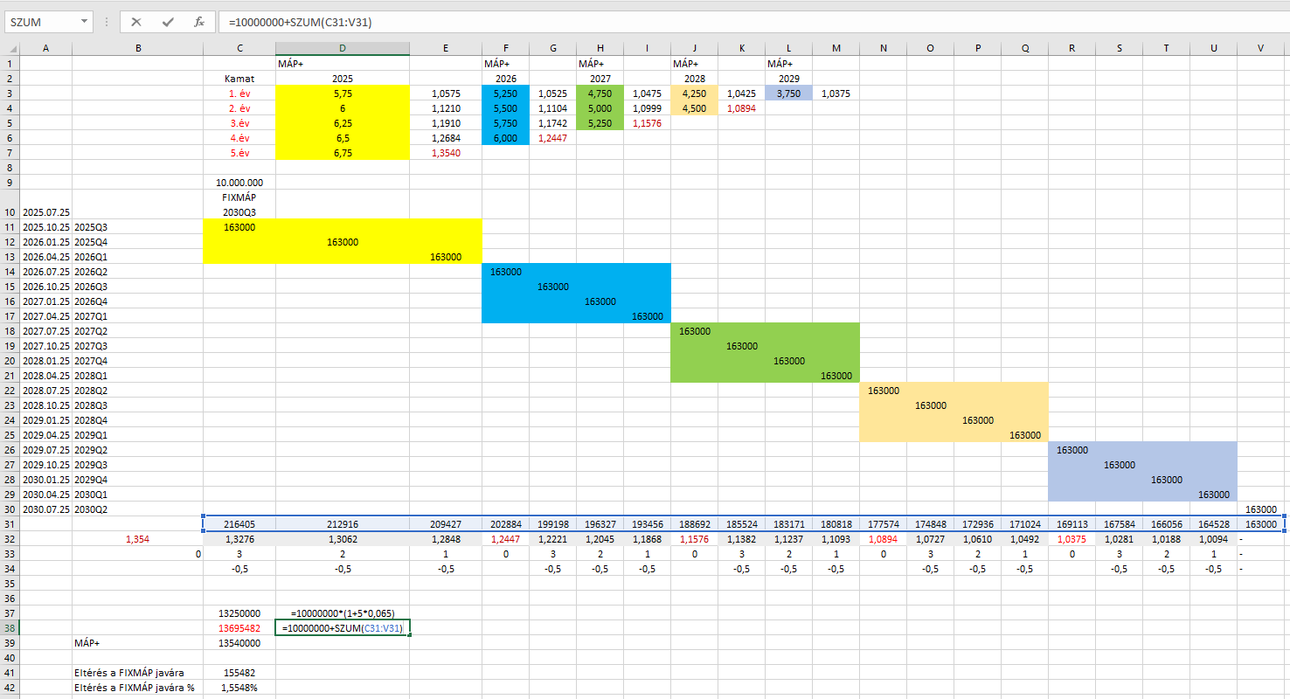This screenshot has width=1290, height=699.
Task: Click the blue cell containing 5,250
Action: 505,93
